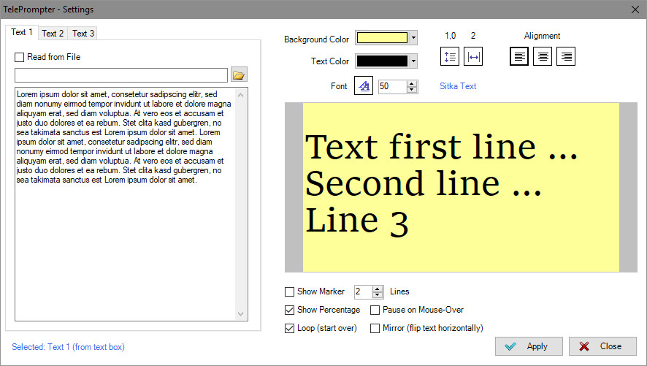647x366 pixels.
Task: Open the font chooser icon
Action: 364,85
